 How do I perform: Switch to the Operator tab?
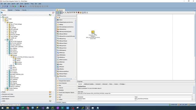pos(10,10)
